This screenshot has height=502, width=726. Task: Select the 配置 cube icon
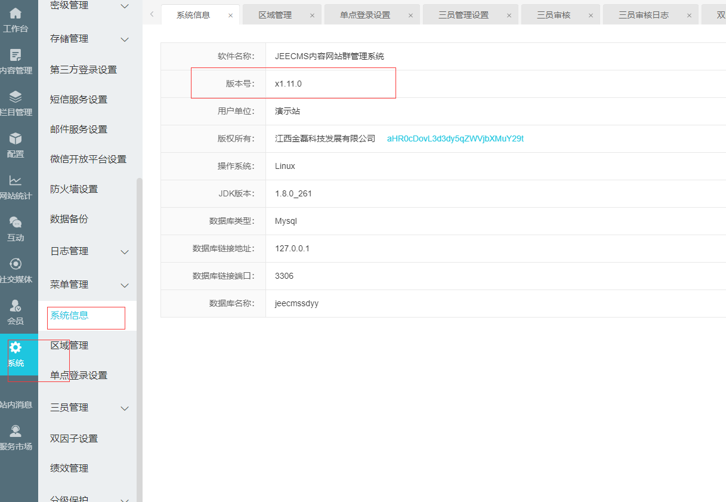[16, 139]
